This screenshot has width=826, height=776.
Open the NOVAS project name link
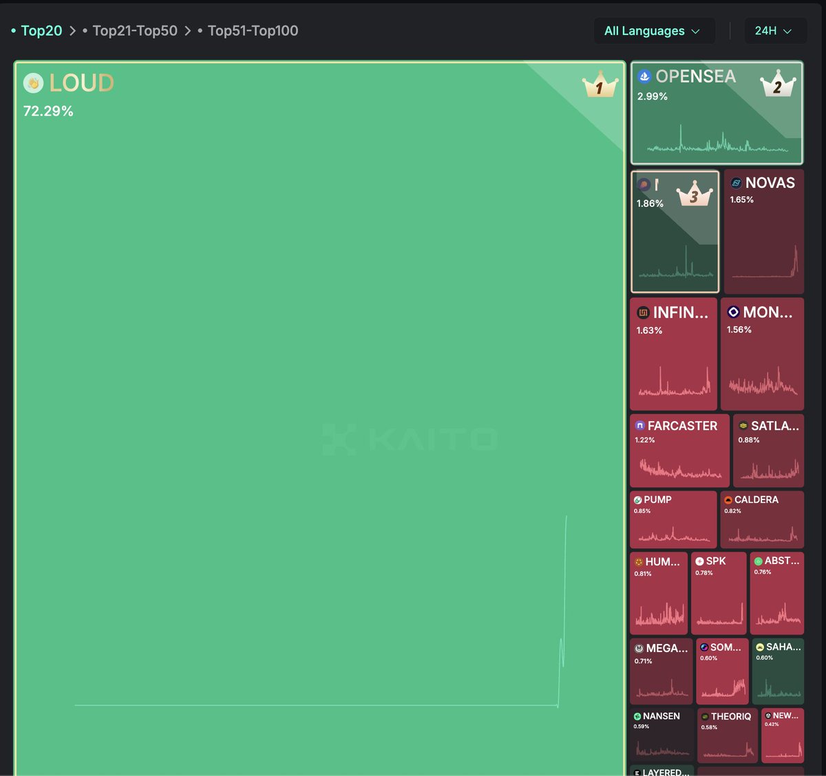[770, 183]
